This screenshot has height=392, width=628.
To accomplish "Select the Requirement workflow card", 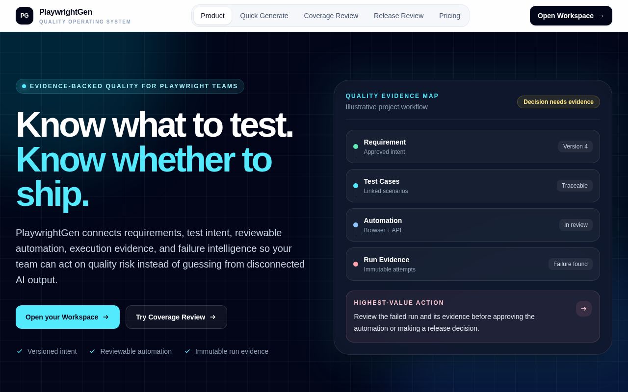I will tap(473, 147).
